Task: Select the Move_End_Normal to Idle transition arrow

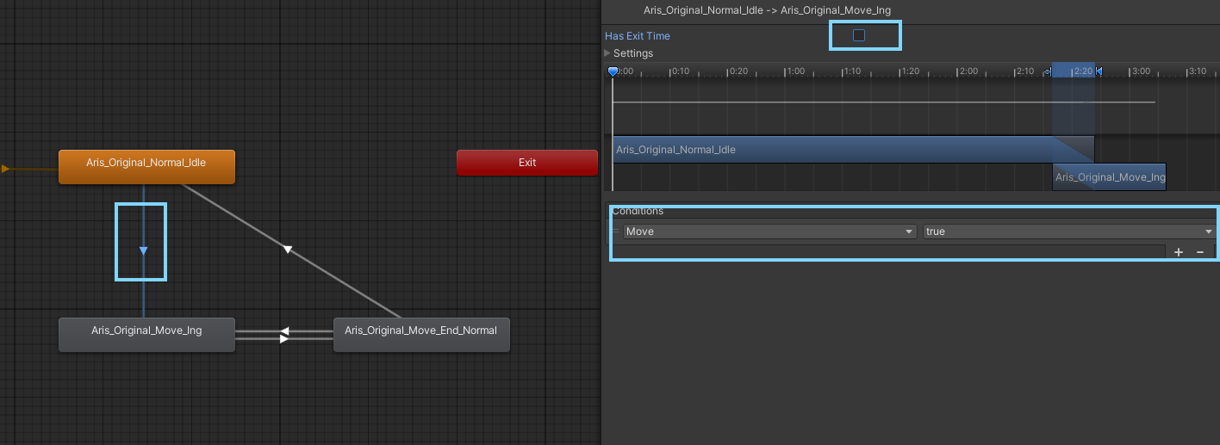Action: [x=288, y=250]
